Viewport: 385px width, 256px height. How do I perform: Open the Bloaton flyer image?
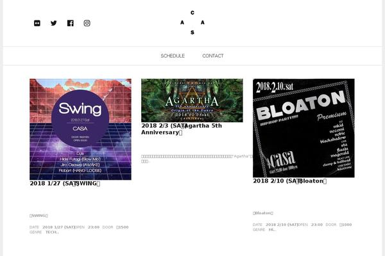click(x=304, y=128)
